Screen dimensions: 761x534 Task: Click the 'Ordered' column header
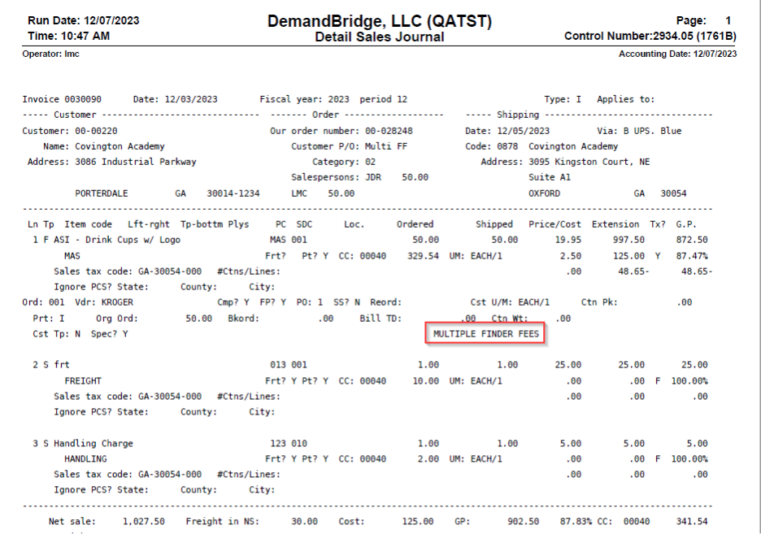click(415, 224)
